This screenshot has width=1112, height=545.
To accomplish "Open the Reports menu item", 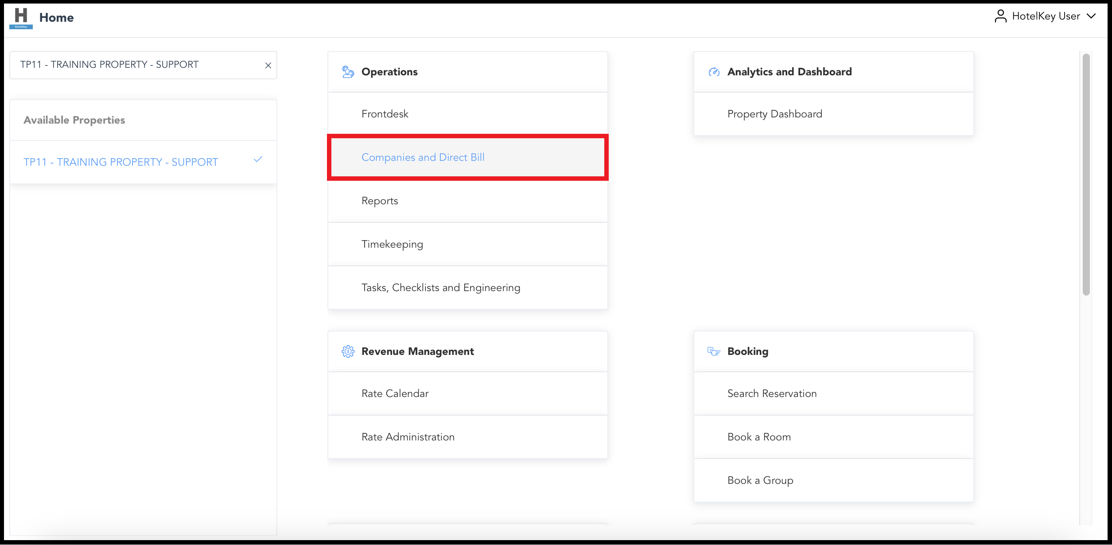I will click(380, 201).
